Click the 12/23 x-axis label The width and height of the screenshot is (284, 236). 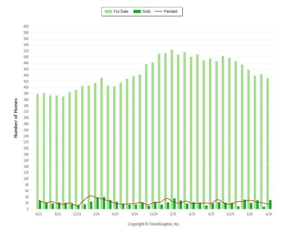coord(77,214)
